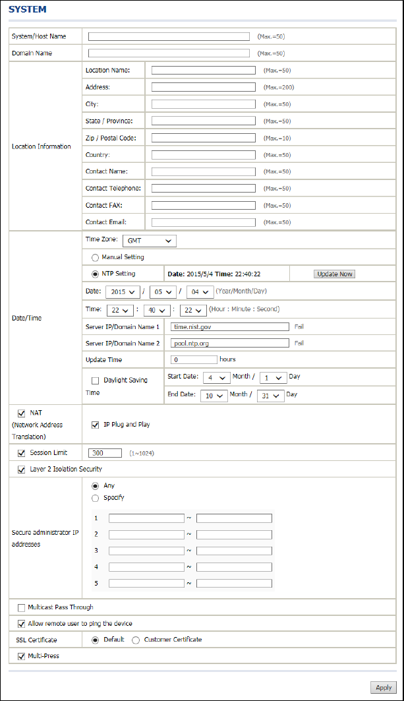The height and width of the screenshot is (701, 404).
Task: Open Daylight Saving Start Date day dropdown
Action: [273, 378]
